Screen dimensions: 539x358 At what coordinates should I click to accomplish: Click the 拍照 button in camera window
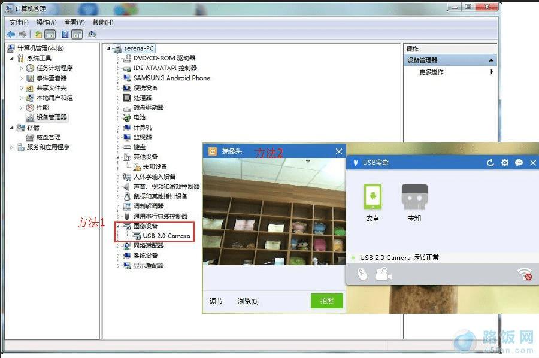[326, 301]
